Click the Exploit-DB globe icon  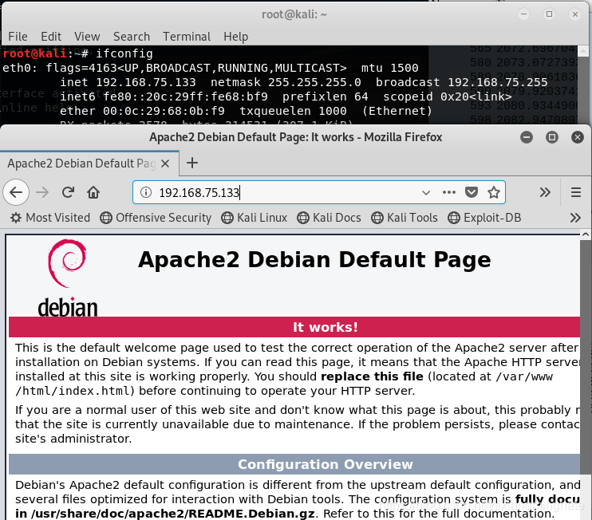point(453,218)
